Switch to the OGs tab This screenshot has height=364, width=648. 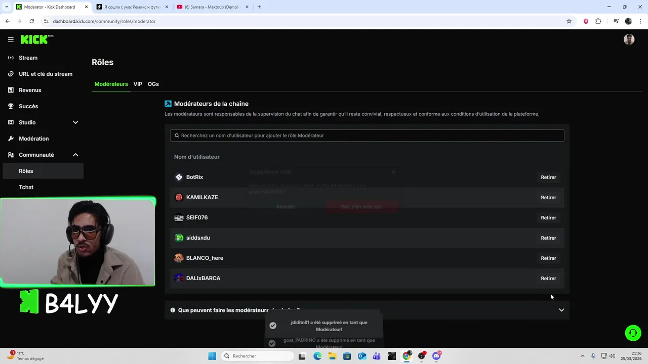pyautogui.click(x=153, y=84)
